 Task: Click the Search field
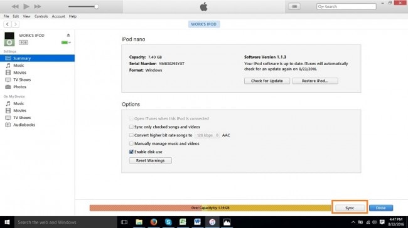(346, 6)
